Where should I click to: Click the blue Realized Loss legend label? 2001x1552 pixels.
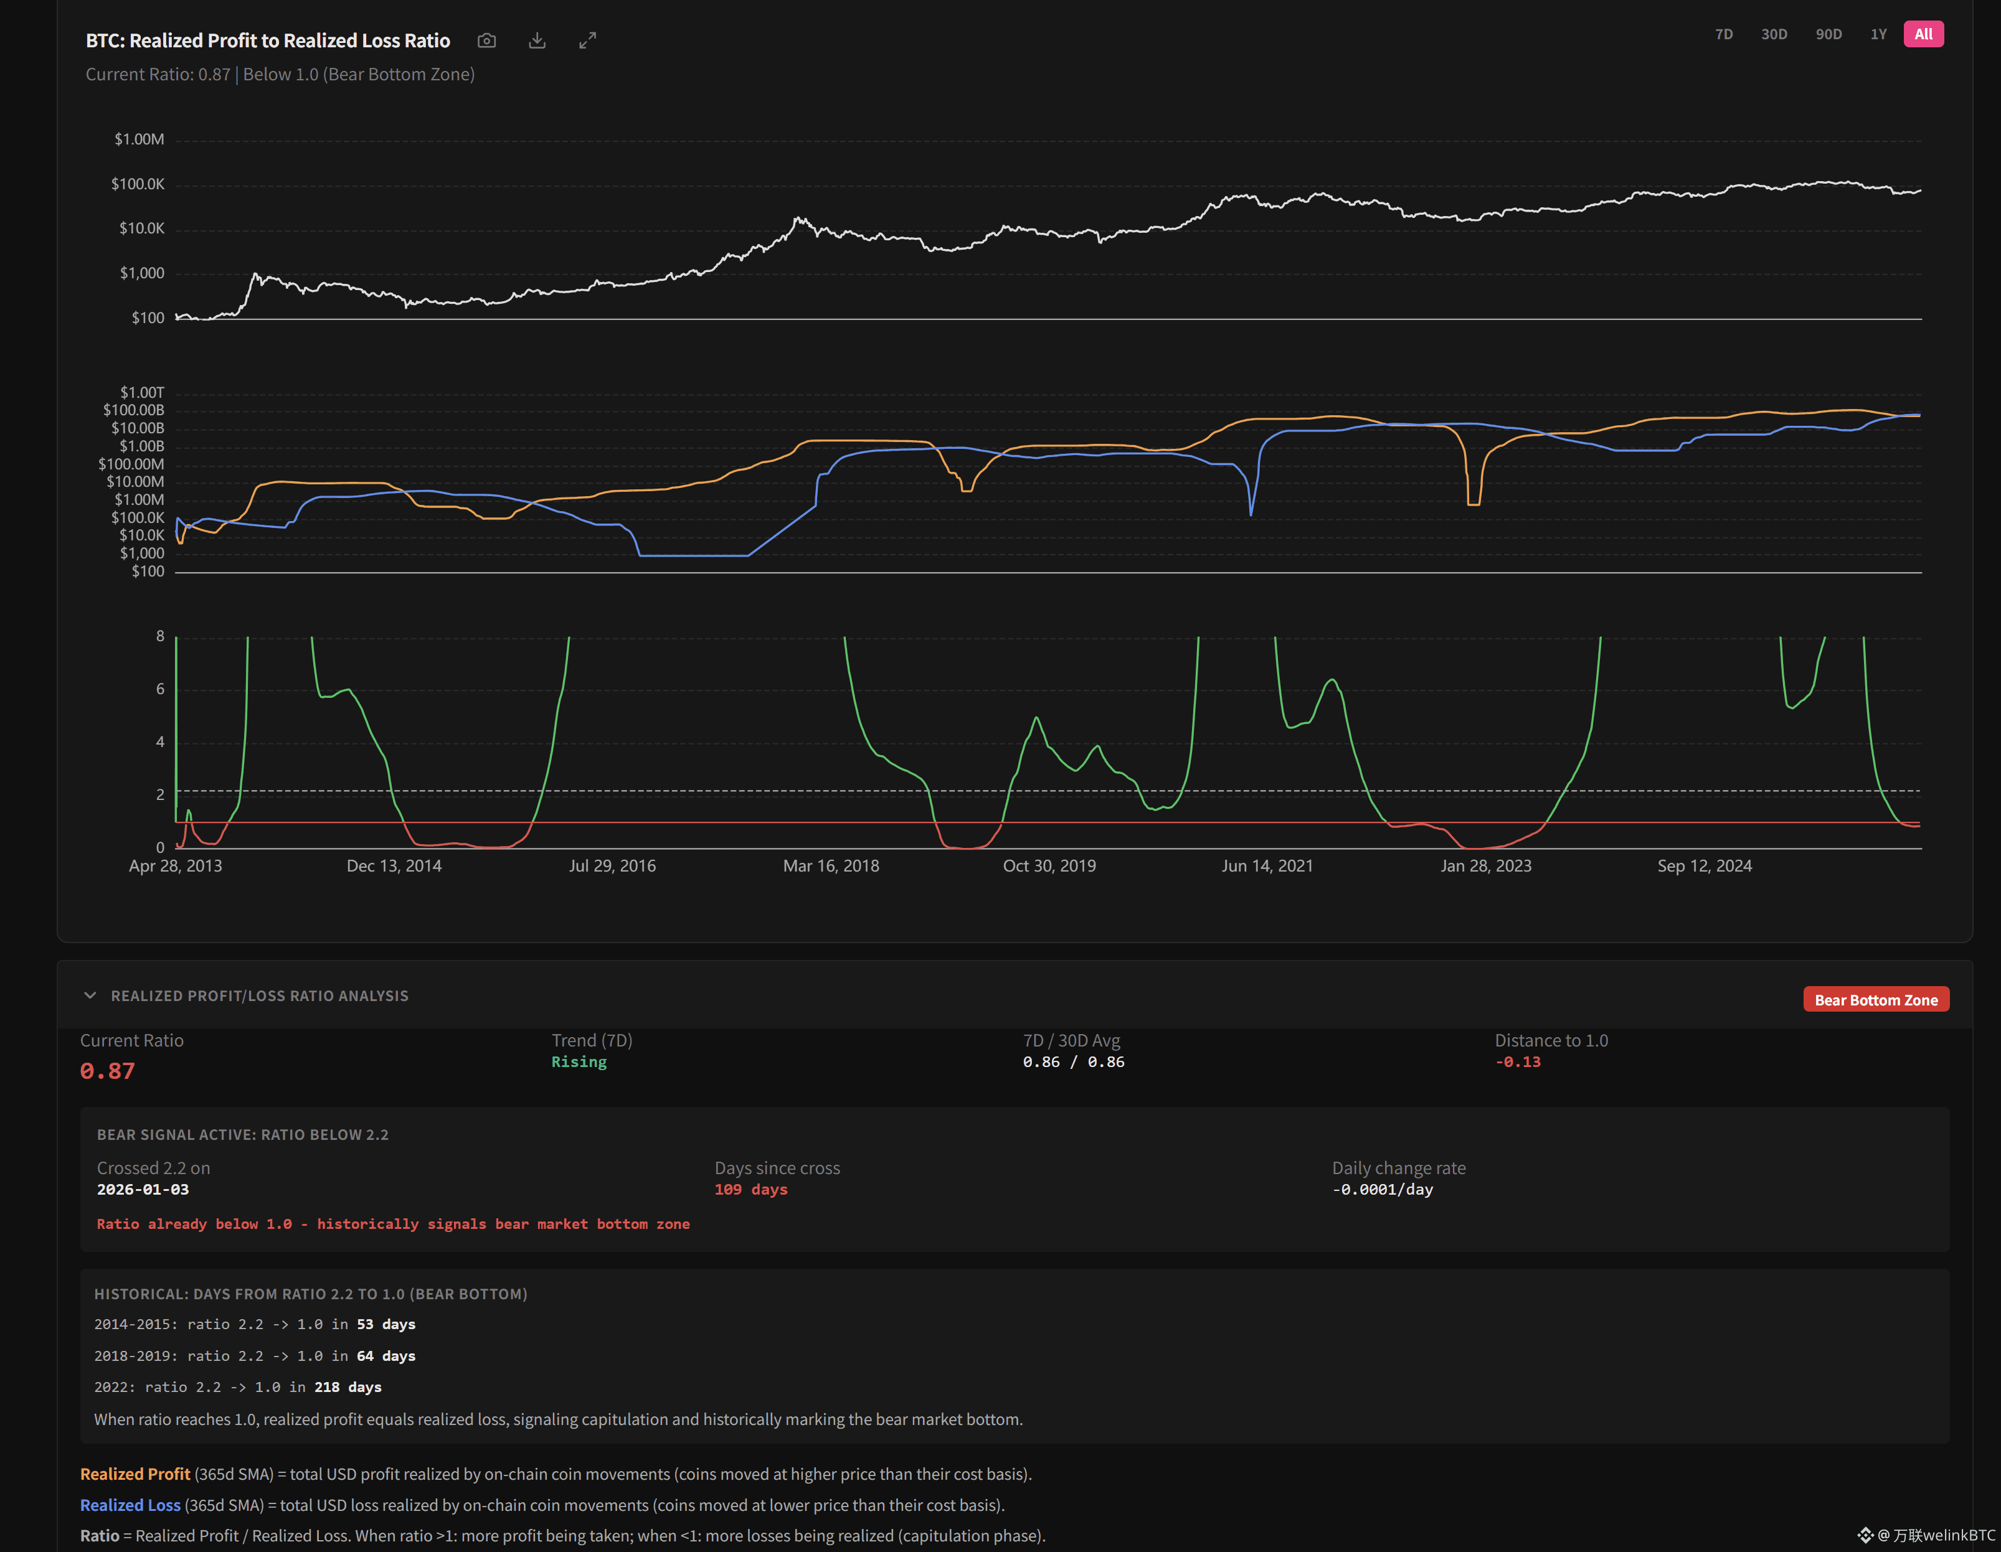[130, 1505]
